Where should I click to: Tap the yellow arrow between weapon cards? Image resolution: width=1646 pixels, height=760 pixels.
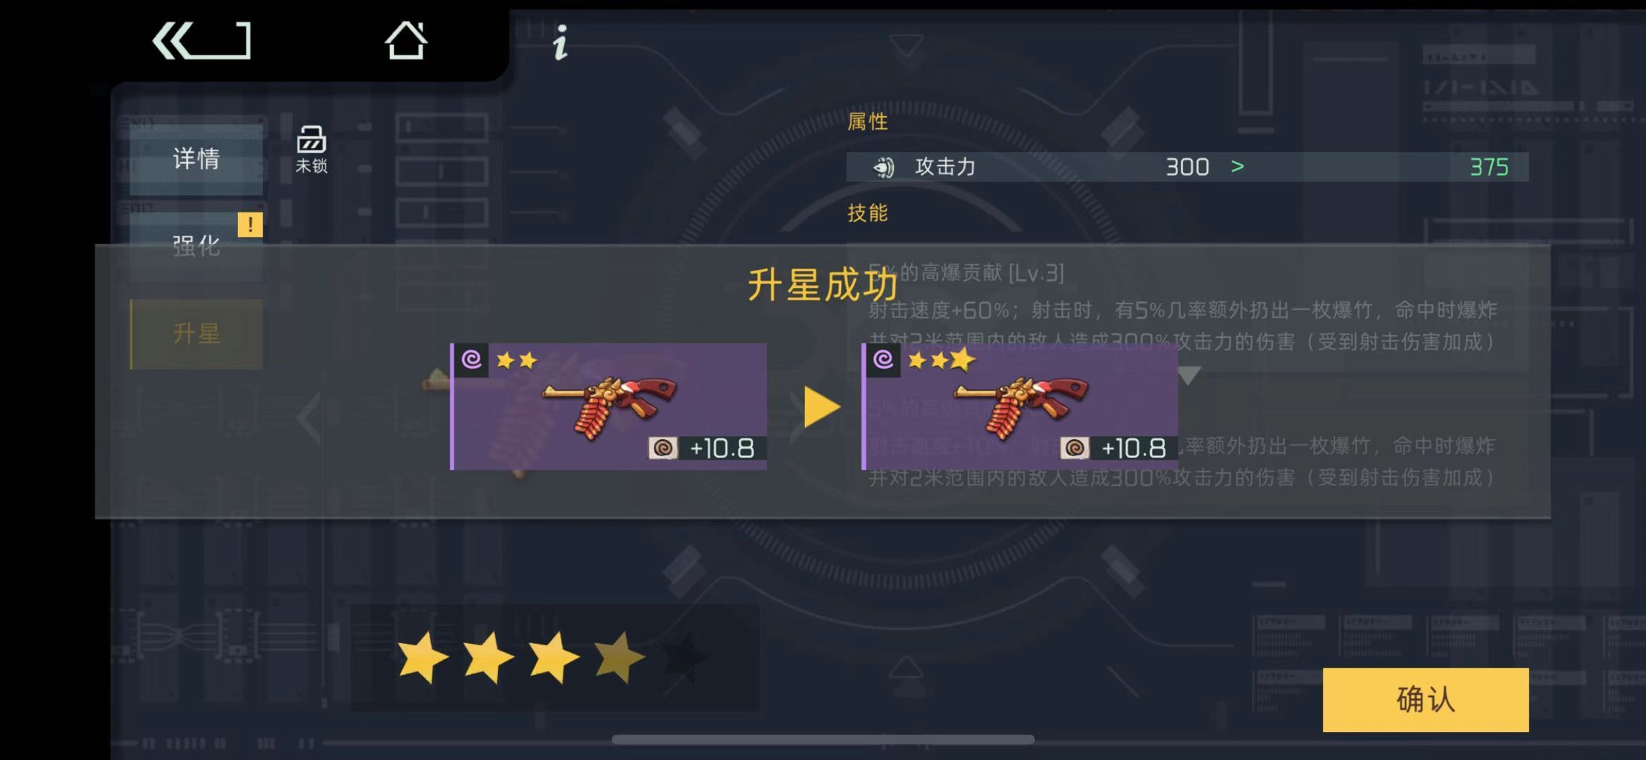[x=822, y=407]
